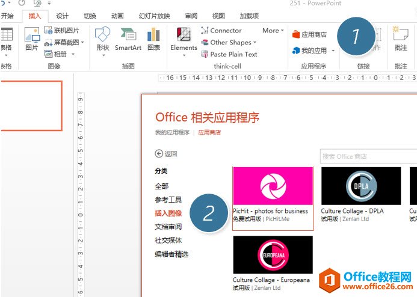Click the 我的应用 icon
The width and height of the screenshot is (417, 297).
[x=296, y=51]
